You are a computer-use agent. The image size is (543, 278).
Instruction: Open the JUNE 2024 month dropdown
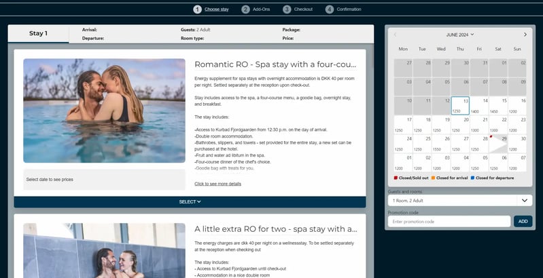pos(460,35)
